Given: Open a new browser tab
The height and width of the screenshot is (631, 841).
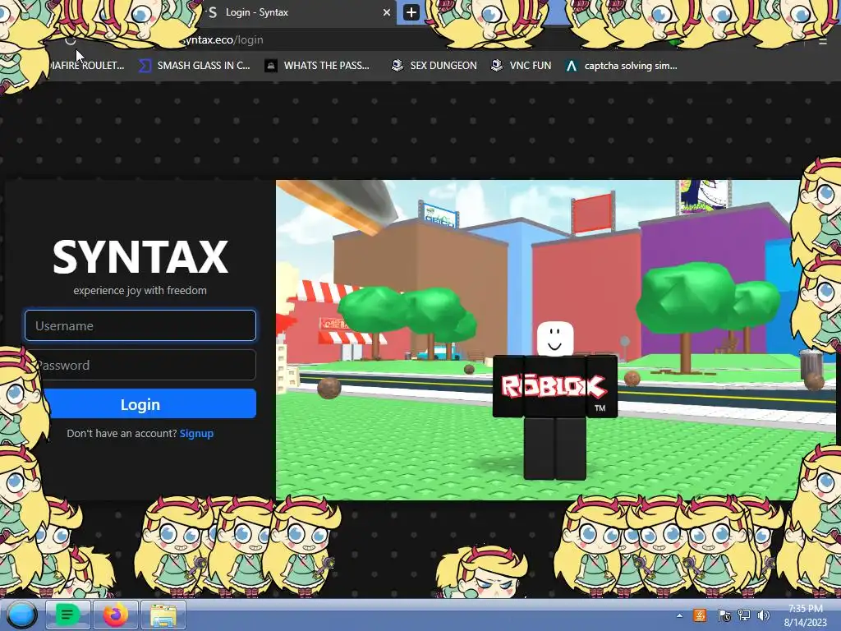Looking at the screenshot, I should click(x=411, y=12).
